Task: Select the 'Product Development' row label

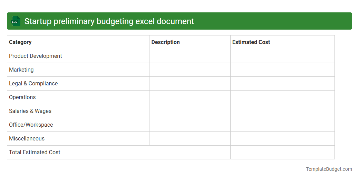Action: tap(36, 56)
